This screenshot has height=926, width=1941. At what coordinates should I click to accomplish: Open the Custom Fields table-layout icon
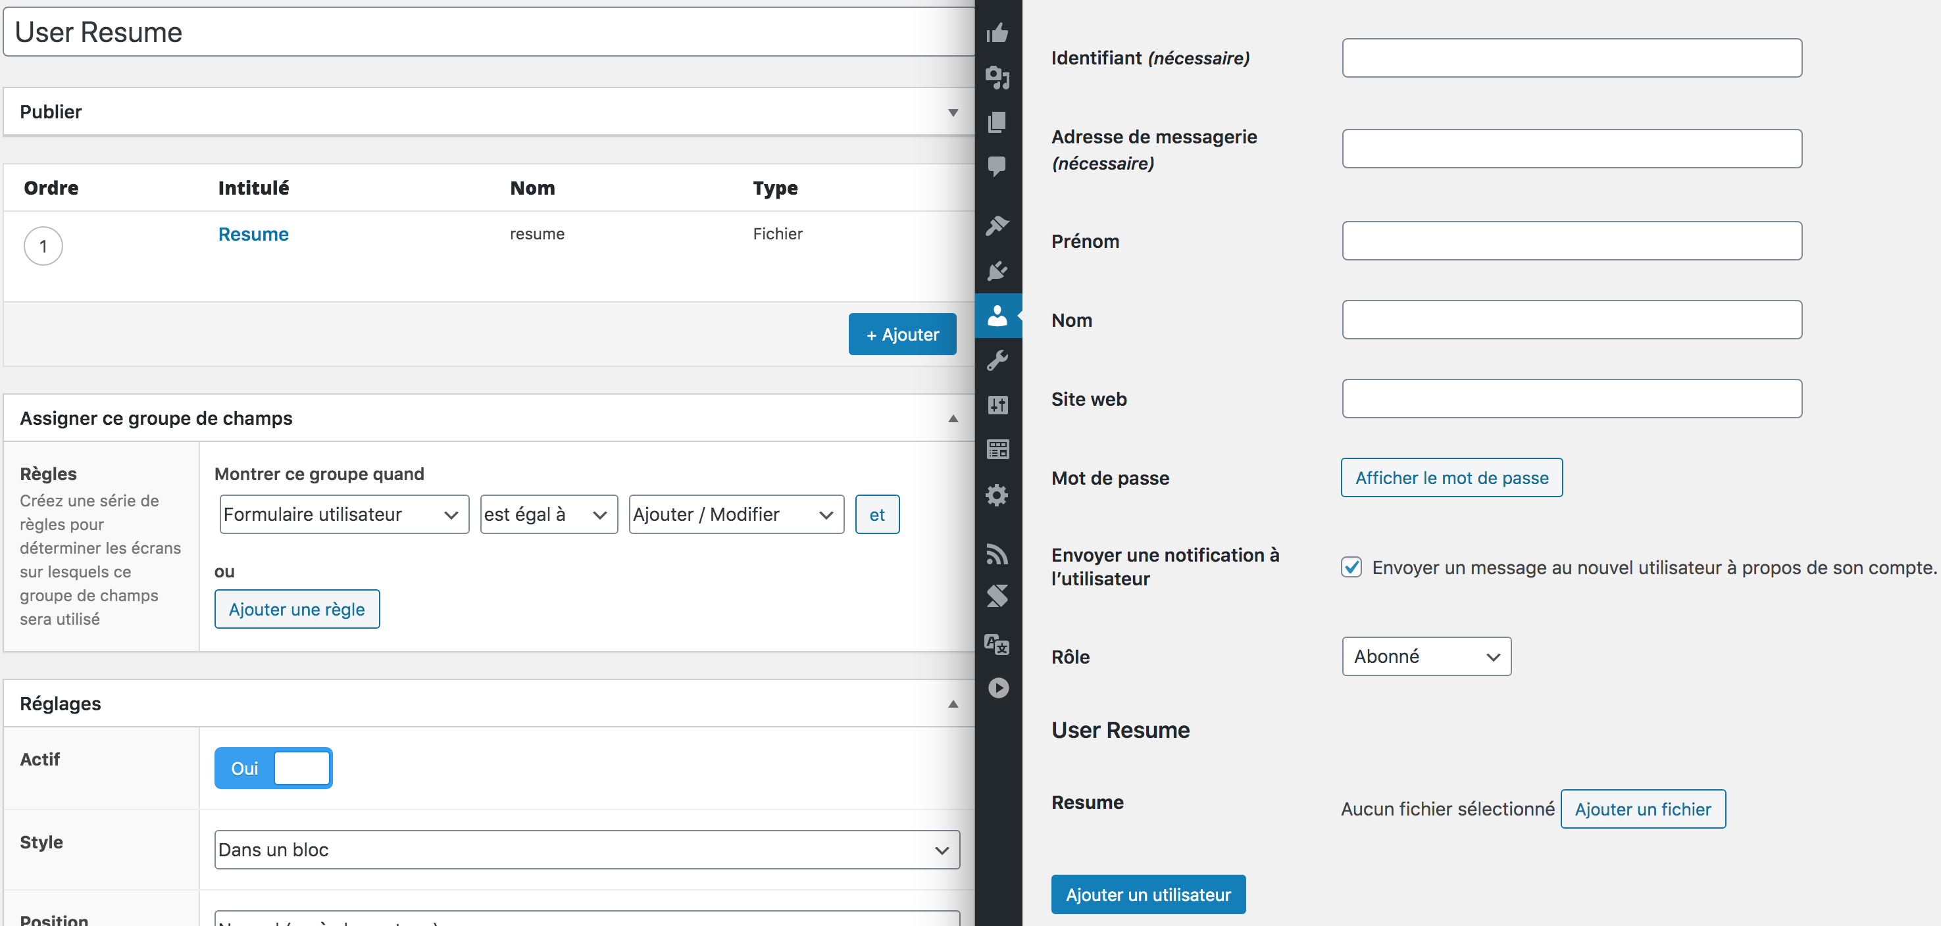tap(997, 450)
